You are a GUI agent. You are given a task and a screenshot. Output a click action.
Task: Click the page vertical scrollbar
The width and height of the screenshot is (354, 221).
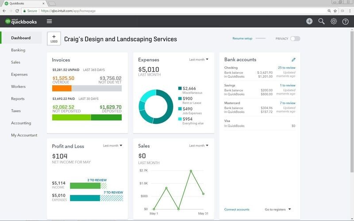pos(352,102)
